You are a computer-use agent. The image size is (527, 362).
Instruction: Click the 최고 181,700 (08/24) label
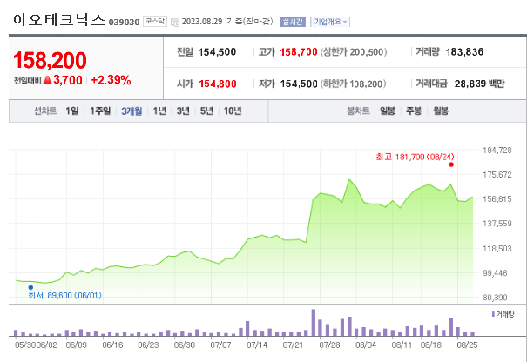[x=416, y=157]
